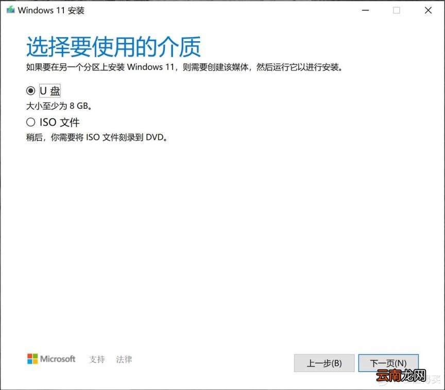Image resolution: width=445 pixels, height=390 pixels.
Task: Click the window title Windows 11 安装
Action: (x=51, y=10)
